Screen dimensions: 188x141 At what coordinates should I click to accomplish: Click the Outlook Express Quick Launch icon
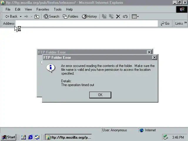click(37, 137)
